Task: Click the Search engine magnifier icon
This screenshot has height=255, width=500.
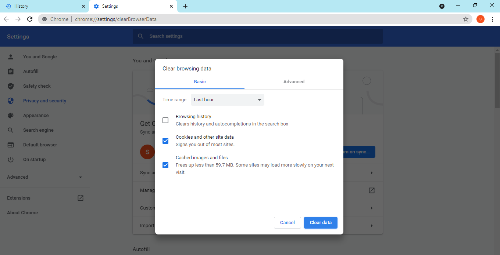Action: coord(11,130)
